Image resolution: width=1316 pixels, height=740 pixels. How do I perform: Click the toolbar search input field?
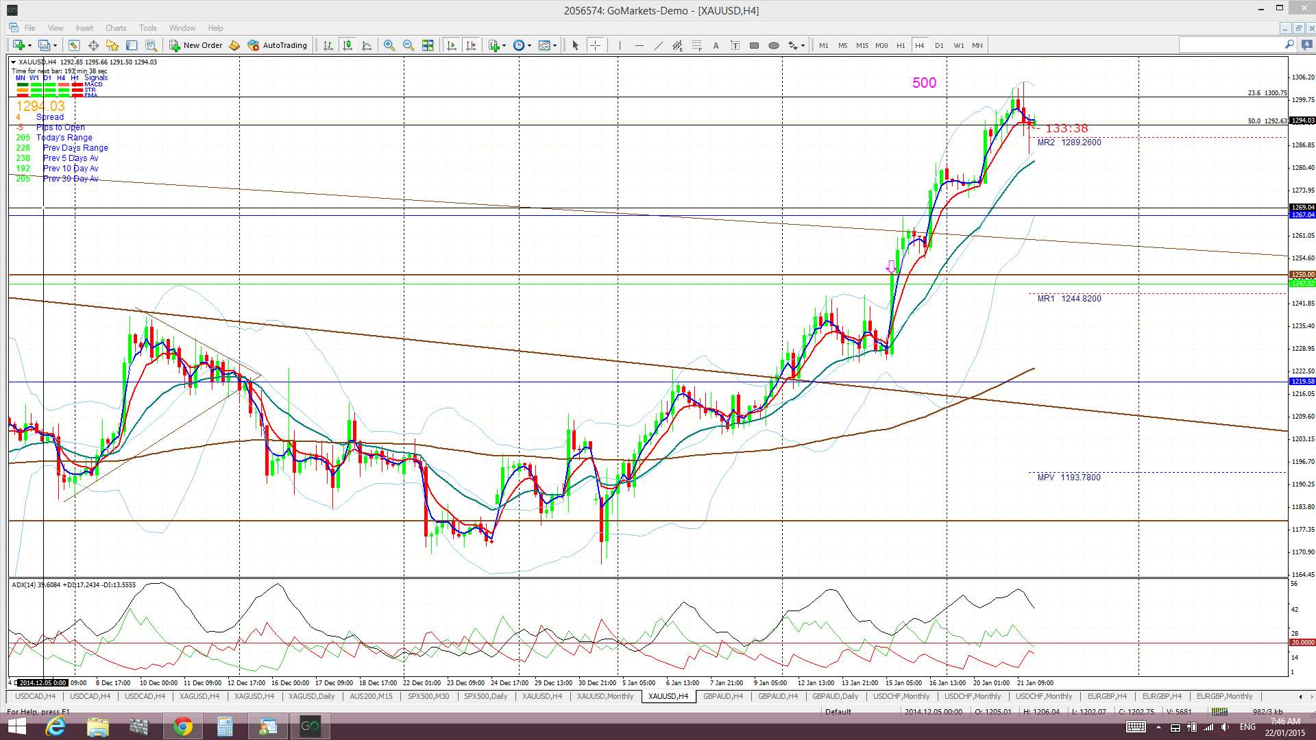[x=1230, y=45]
